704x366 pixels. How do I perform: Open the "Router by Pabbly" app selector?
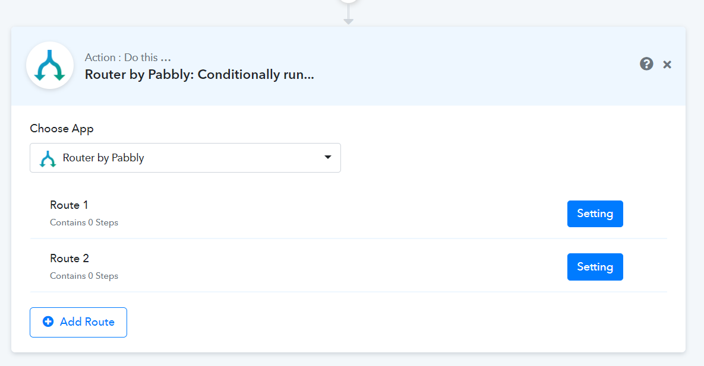185,158
